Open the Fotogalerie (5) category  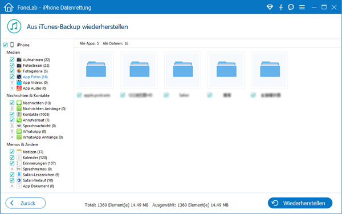point(35,71)
